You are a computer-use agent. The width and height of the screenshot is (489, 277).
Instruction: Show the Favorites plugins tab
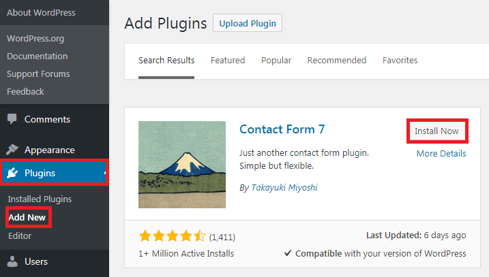tap(400, 61)
